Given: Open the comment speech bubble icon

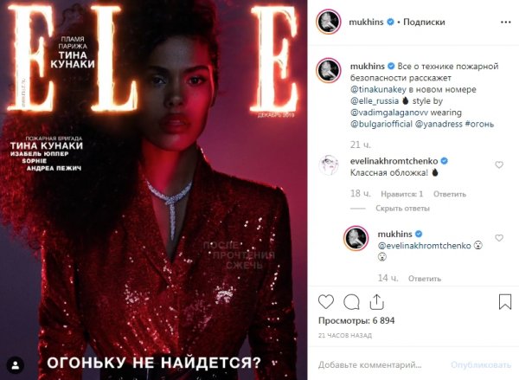Looking at the screenshot, I should pyautogui.click(x=351, y=302).
